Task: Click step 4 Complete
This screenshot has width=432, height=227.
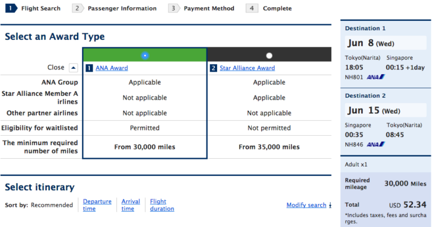Action: pyautogui.click(x=269, y=8)
